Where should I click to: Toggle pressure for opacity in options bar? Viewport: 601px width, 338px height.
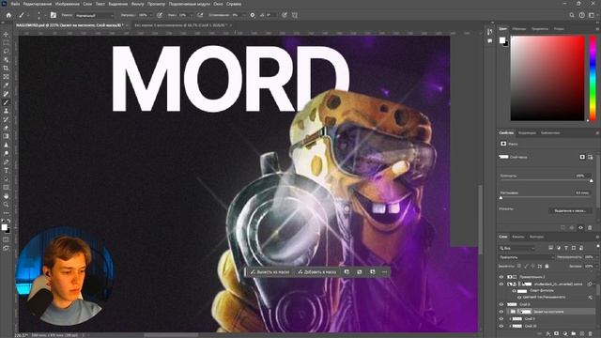pos(160,15)
